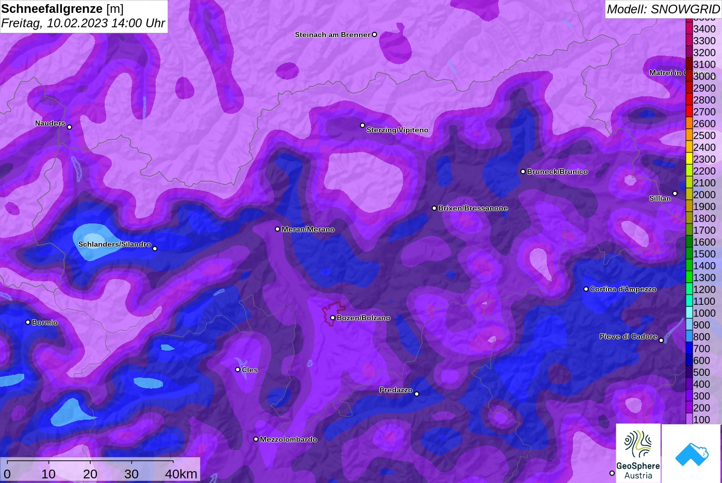Click the Mezzolombardo city label

point(289,439)
